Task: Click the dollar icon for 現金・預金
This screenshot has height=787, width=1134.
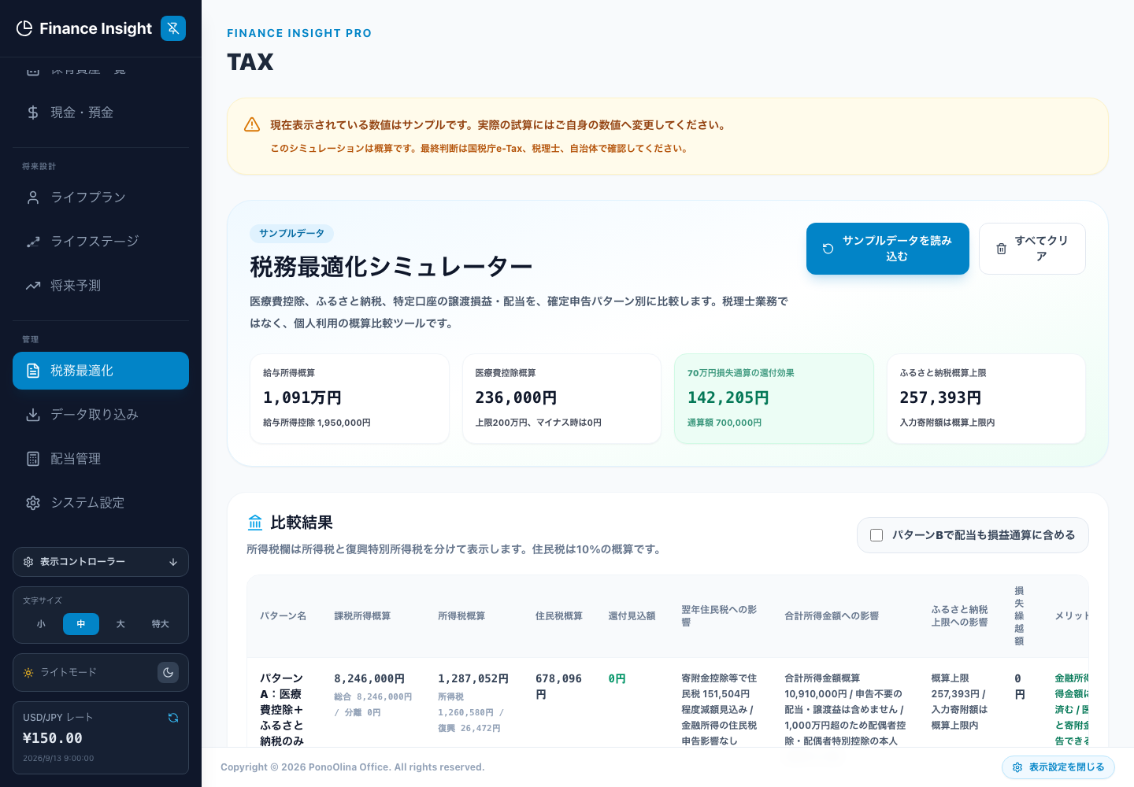Action: [33, 113]
